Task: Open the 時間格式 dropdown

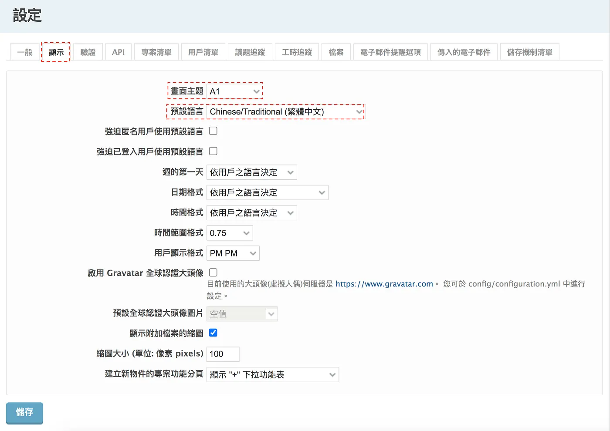Action: [252, 213]
